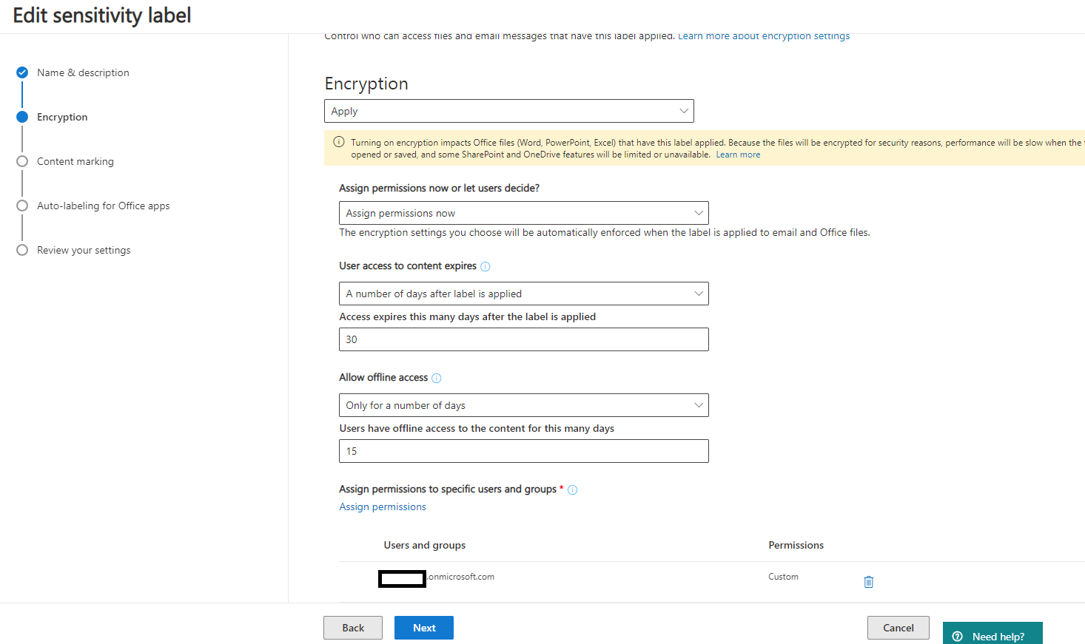Go to Review your settings step
Image resolution: width=1085 pixels, height=644 pixels.
coord(84,250)
